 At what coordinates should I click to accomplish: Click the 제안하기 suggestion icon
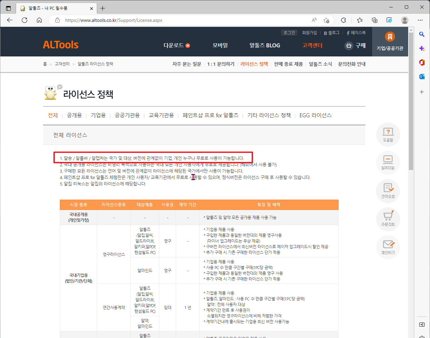[388, 248]
